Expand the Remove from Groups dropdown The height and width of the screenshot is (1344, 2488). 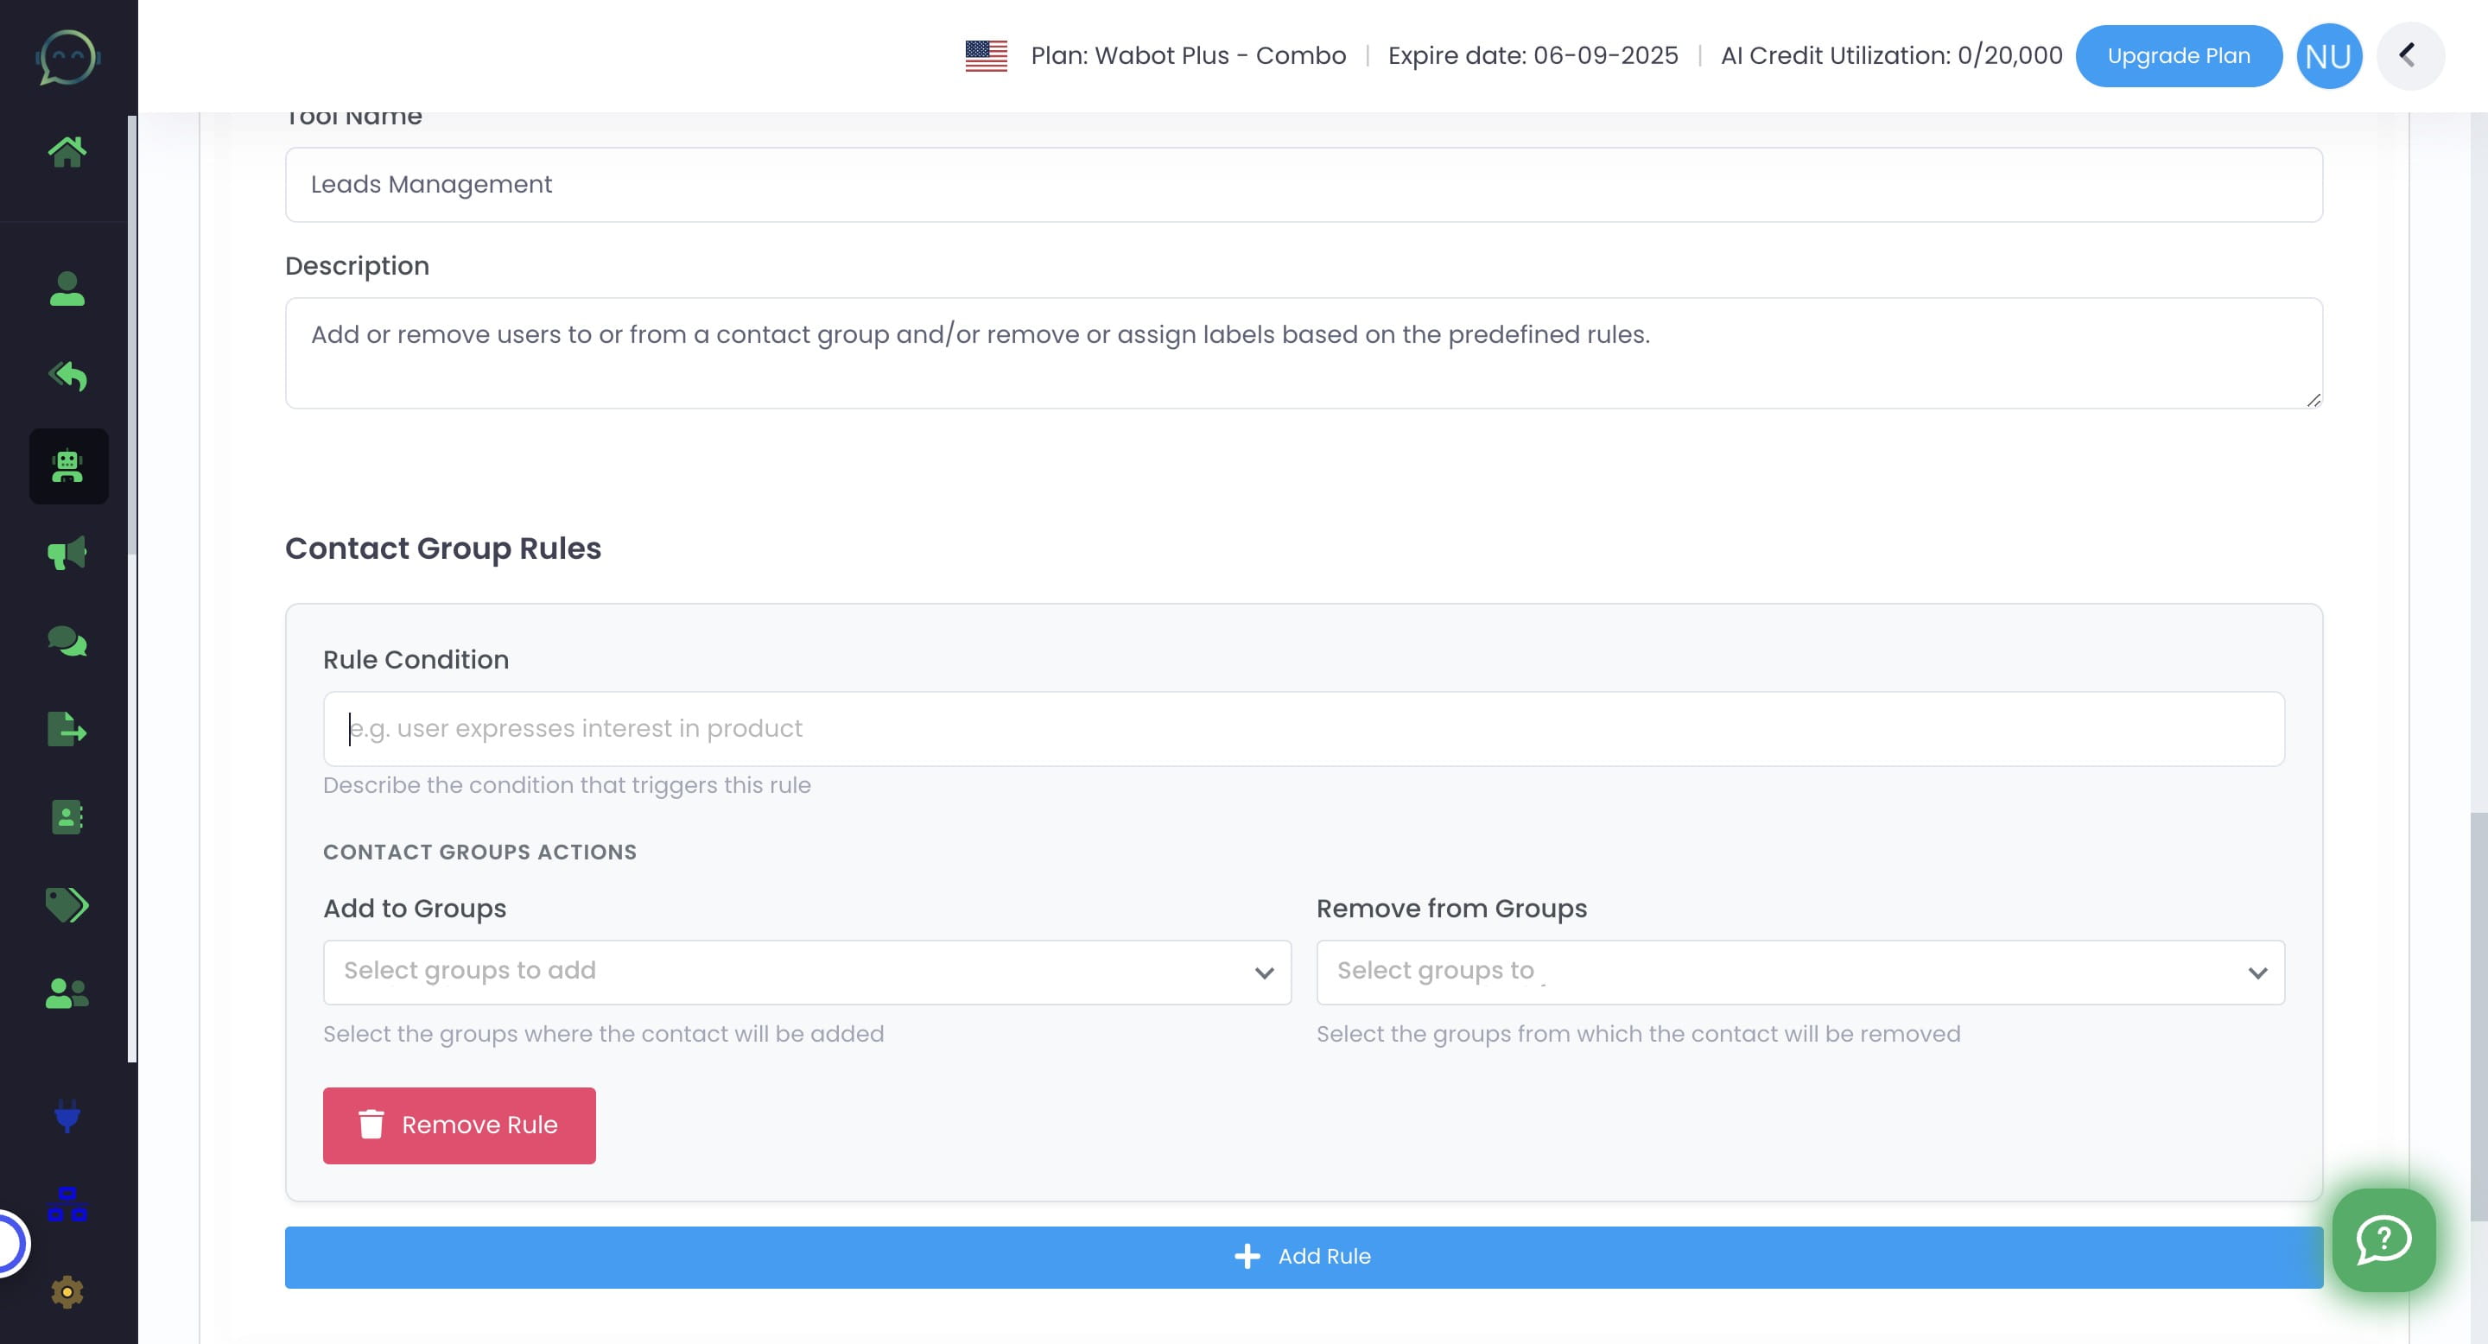(x=1799, y=972)
